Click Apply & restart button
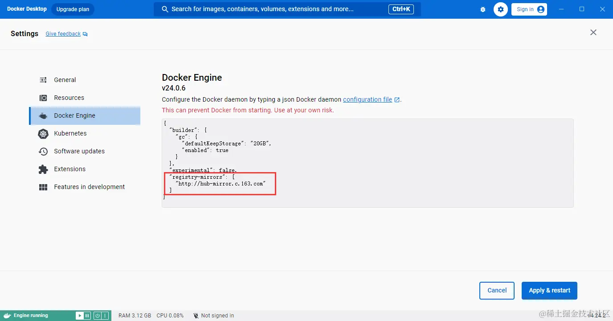The width and height of the screenshot is (613, 321). pyautogui.click(x=549, y=290)
